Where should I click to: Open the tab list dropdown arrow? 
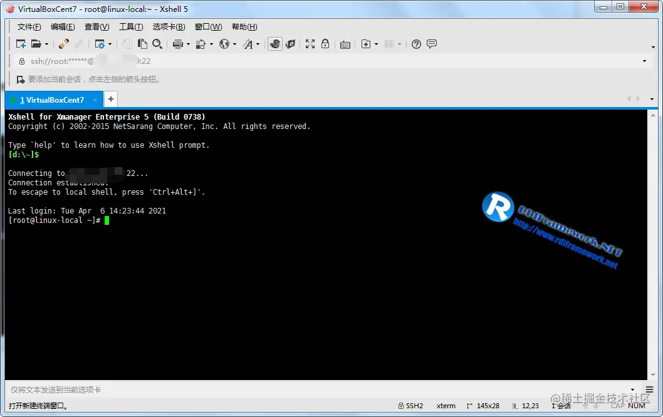pos(652,100)
